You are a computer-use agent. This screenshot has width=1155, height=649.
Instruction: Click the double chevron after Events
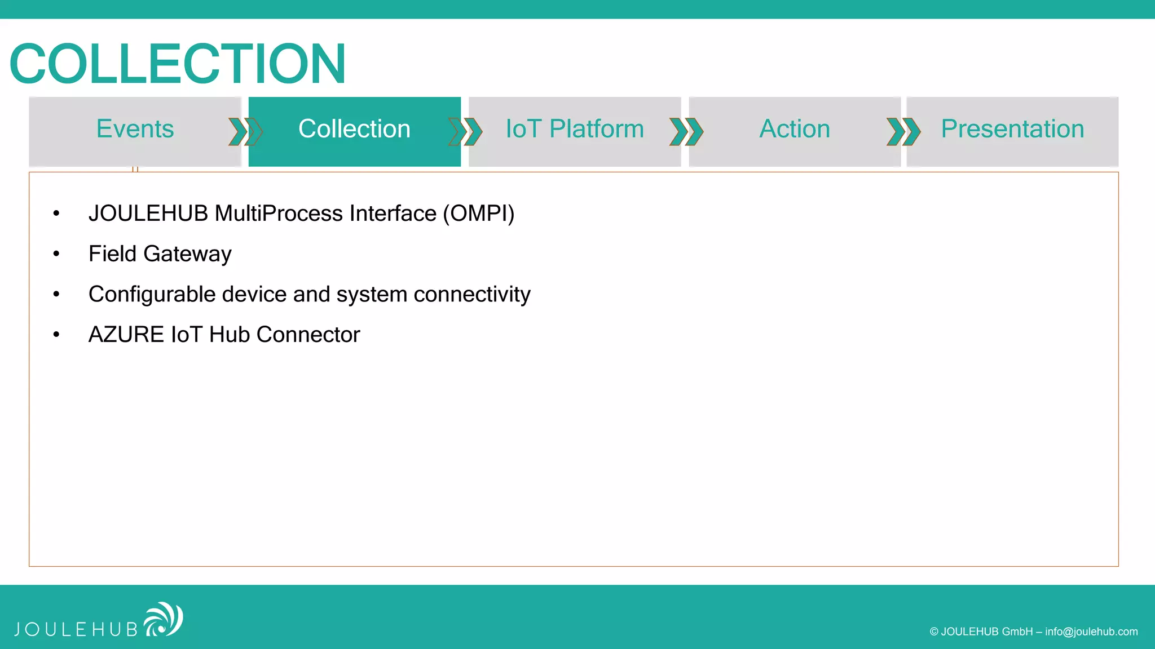246,132
